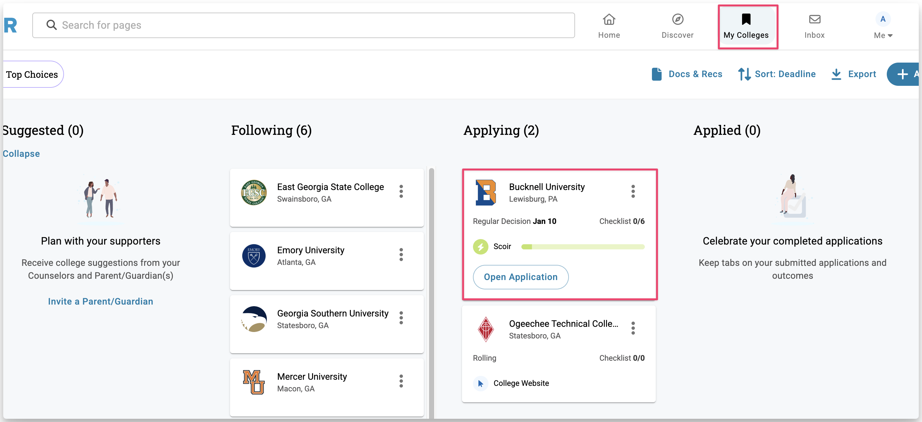922x422 pixels.
Task: Select the Top Choices filter tab
Action: [32, 74]
